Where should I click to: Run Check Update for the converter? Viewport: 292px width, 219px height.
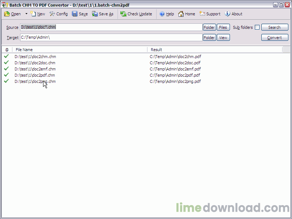[137, 14]
